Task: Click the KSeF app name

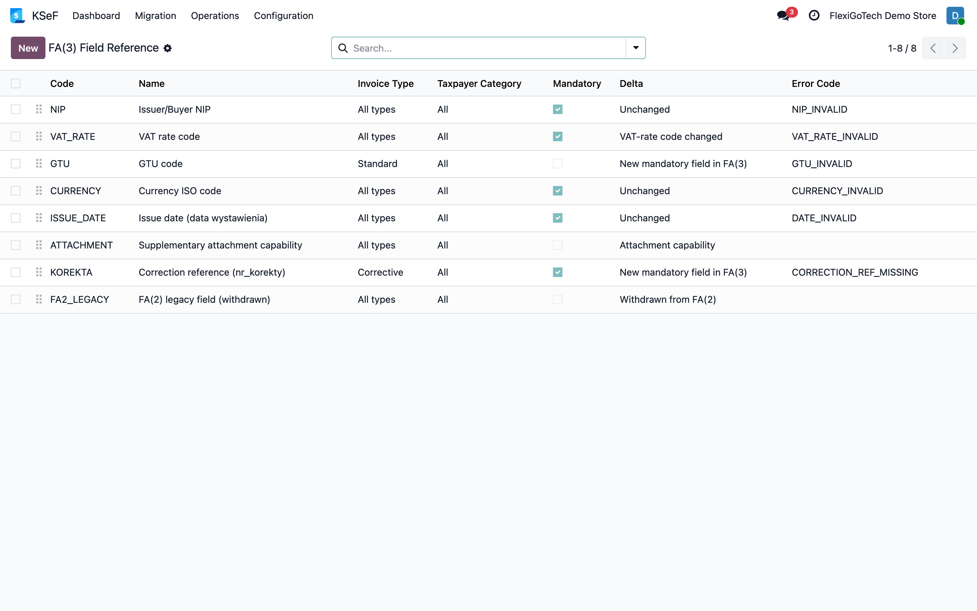Action: tap(45, 16)
